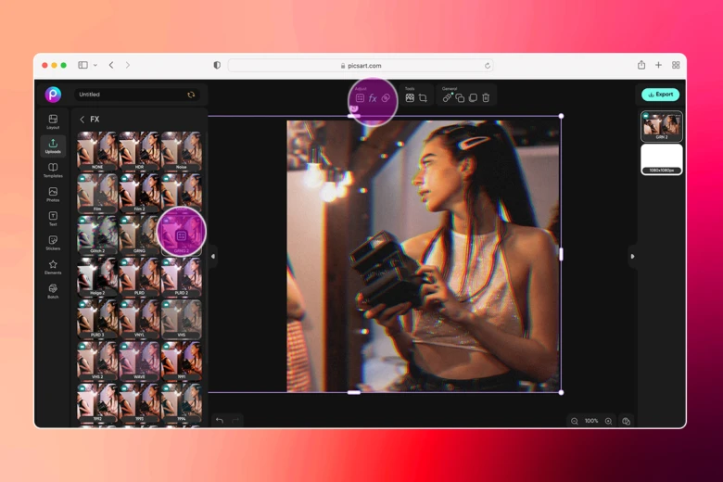The image size is (723, 482).
Task: Open the Elements star icon in sidebar
Action: pos(53,267)
